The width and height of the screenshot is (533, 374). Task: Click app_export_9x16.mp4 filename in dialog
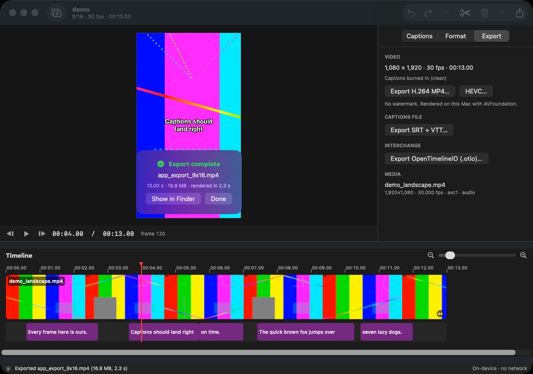tap(188, 175)
